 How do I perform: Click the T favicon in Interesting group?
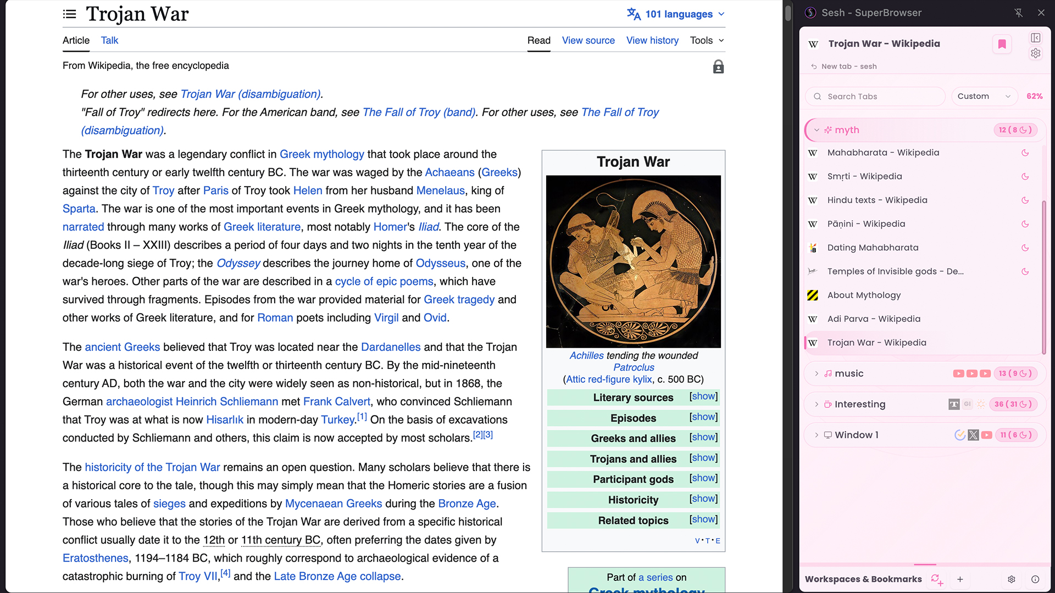pos(954,404)
